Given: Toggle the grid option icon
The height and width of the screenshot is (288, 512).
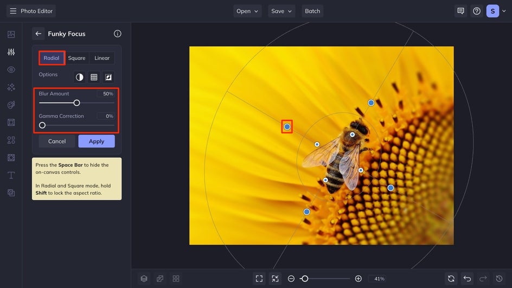Looking at the screenshot, I should point(94,77).
